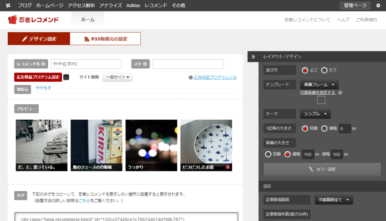Open ホームページ menu in top bar
This screenshot has width=386, height=221.
click(x=50, y=5)
